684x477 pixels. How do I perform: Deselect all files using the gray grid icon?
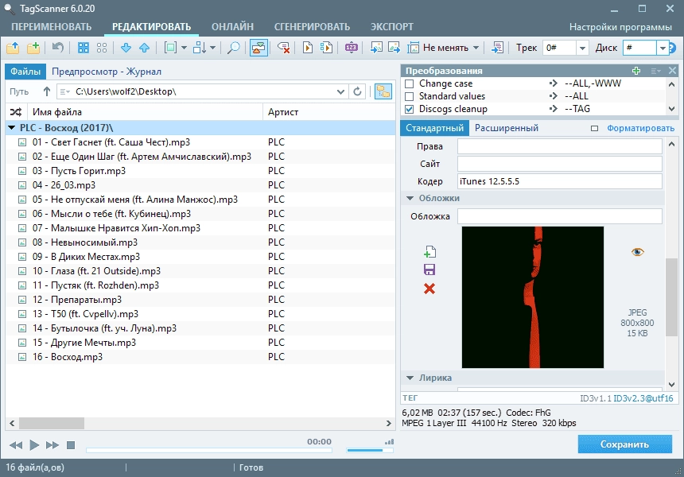[x=102, y=48]
